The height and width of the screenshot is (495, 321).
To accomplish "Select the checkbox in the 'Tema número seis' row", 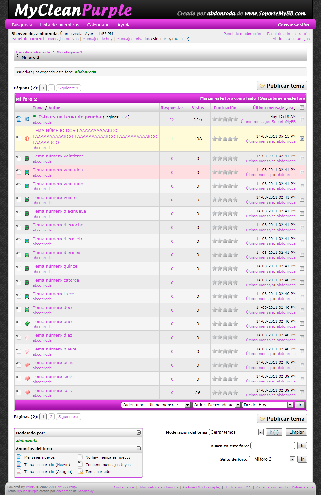I will [x=302, y=393].
